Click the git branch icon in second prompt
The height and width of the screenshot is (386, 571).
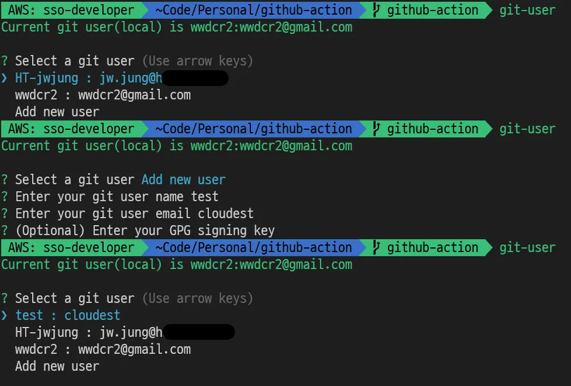point(377,129)
